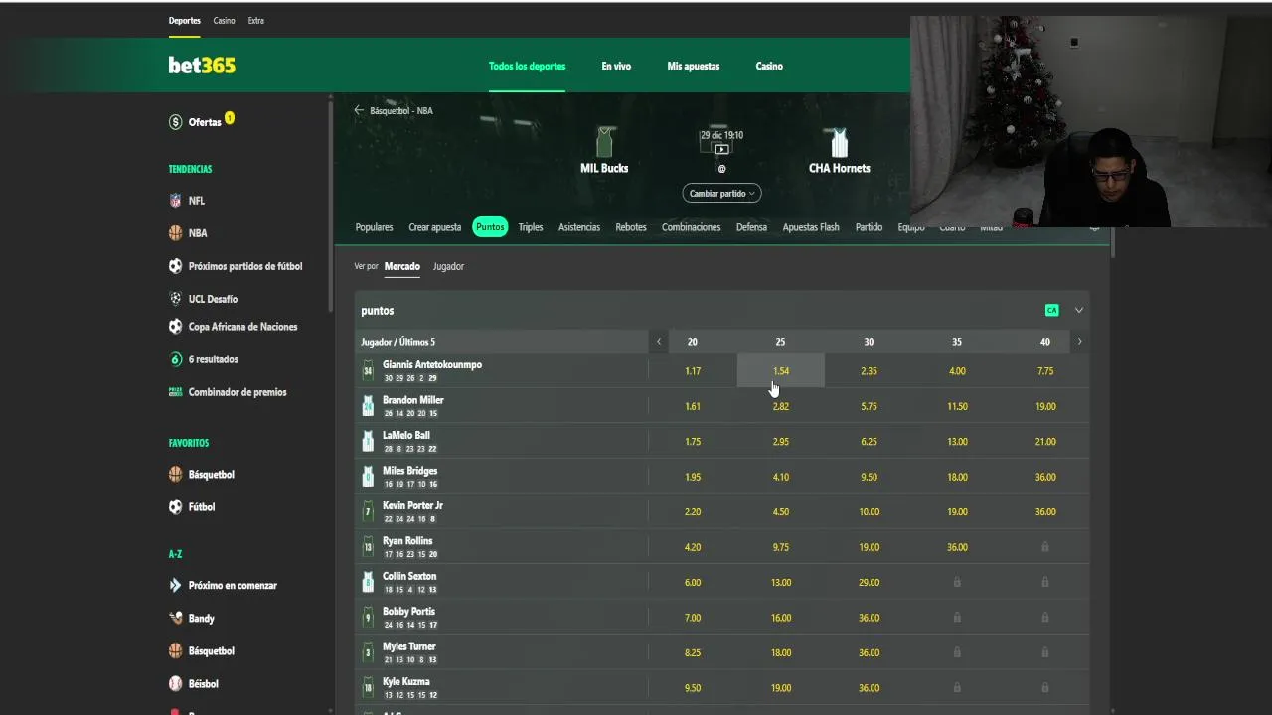Click Bobby Portis jersey icon

[x=368, y=618]
